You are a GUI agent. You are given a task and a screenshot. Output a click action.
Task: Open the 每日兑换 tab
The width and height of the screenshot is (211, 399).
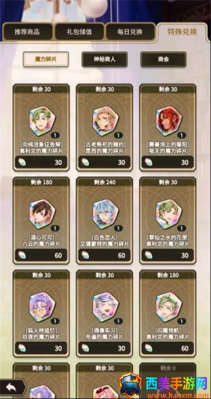click(130, 32)
